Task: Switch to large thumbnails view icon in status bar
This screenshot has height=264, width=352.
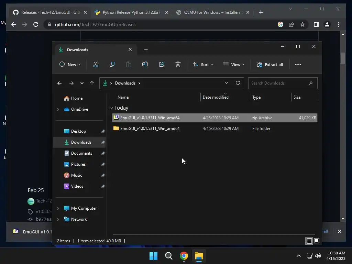Action: tap(317, 241)
